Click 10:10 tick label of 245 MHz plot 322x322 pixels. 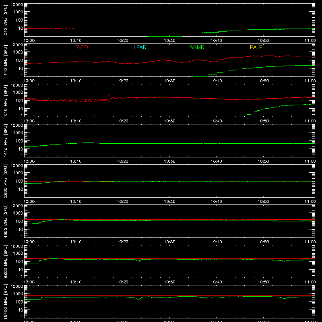click(x=76, y=41)
